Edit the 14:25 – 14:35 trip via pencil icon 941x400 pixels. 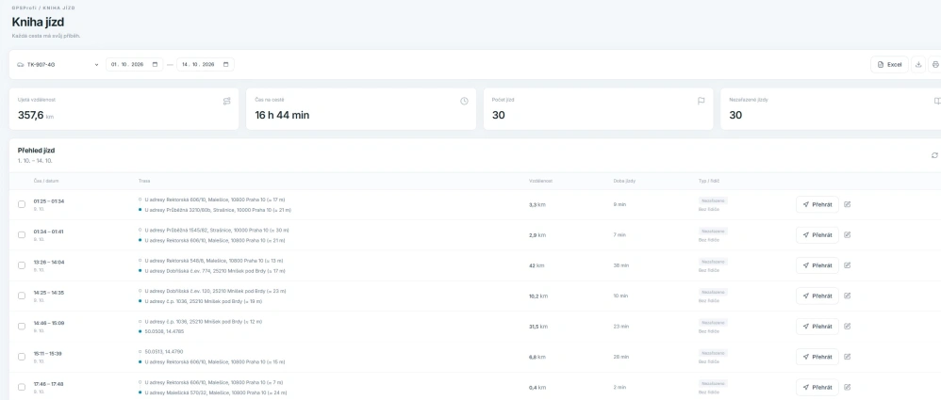(x=848, y=296)
